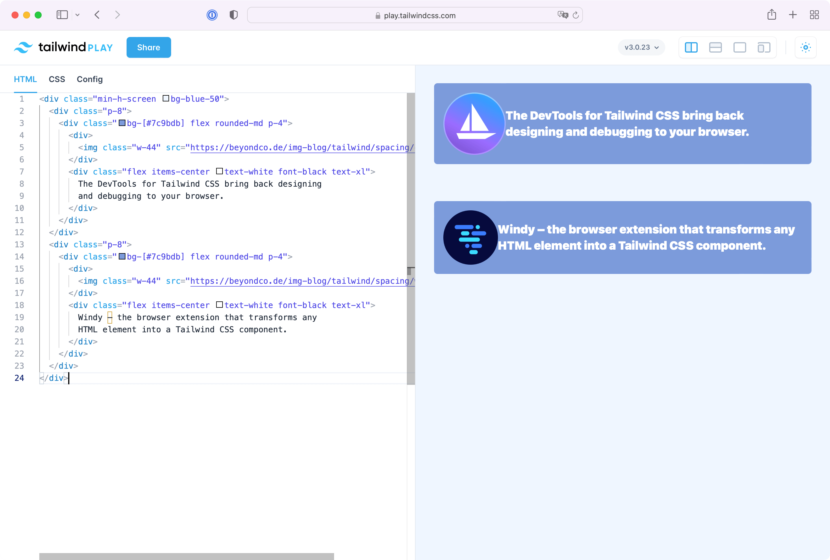Select the split-vertical layout icon
Image resolution: width=830 pixels, height=560 pixels.
pyautogui.click(x=691, y=47)
